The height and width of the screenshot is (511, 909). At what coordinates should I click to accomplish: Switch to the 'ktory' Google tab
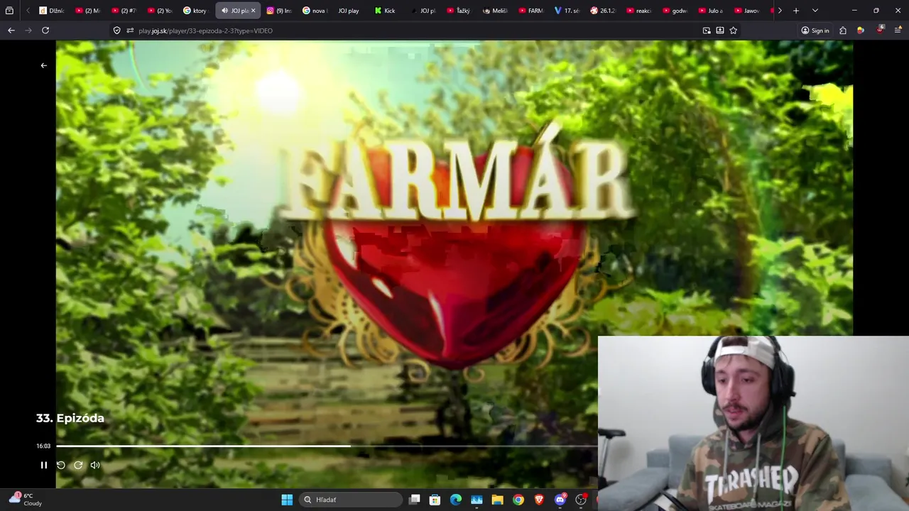195,11
